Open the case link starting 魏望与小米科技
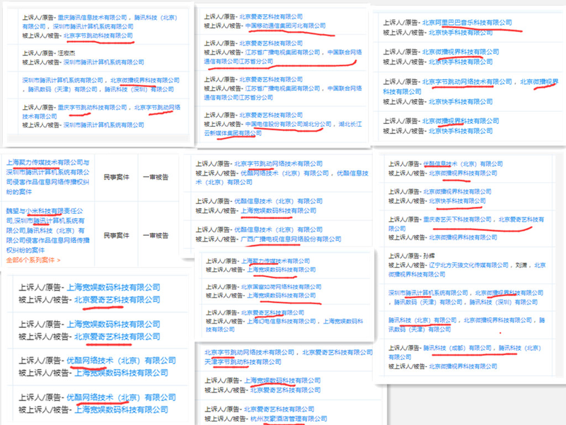This screenshot has height=425, width=566. tap(47, 230)
